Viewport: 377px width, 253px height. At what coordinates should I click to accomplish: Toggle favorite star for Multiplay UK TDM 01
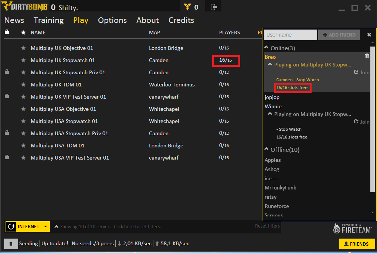pos(23,85)
